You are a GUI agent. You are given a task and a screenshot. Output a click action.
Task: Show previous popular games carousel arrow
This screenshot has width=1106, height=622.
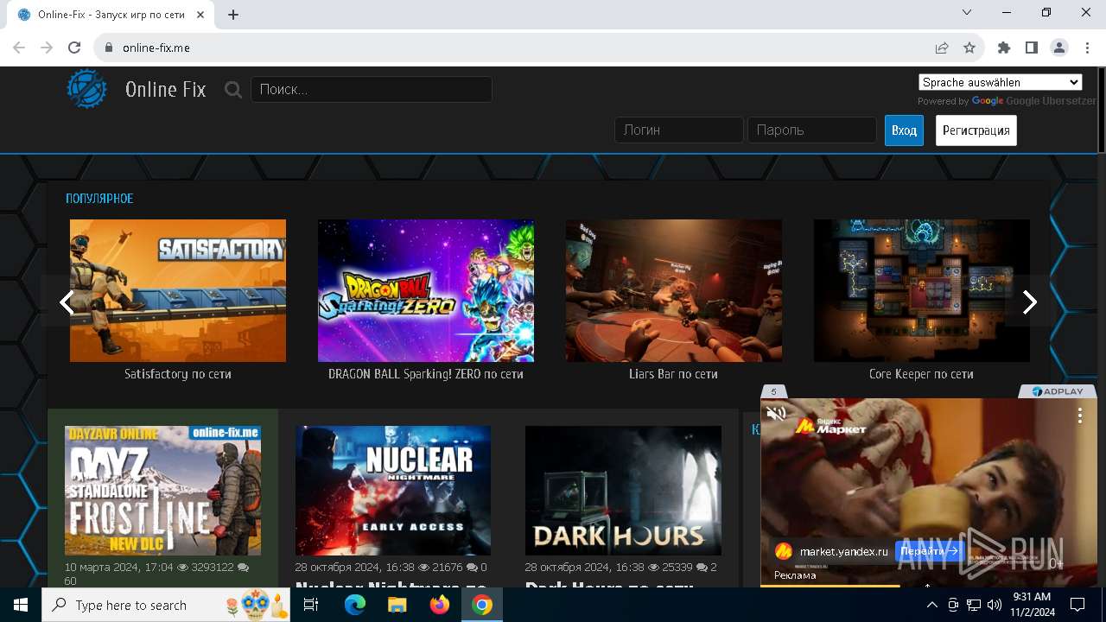(x=67, y=302)
